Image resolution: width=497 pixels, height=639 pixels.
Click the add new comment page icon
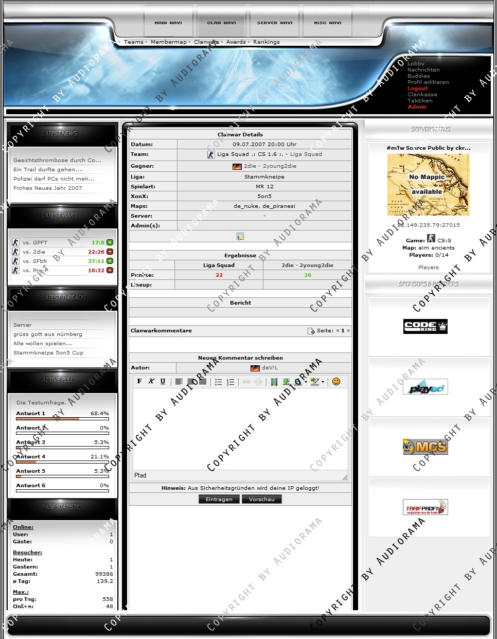coord(311,331)
